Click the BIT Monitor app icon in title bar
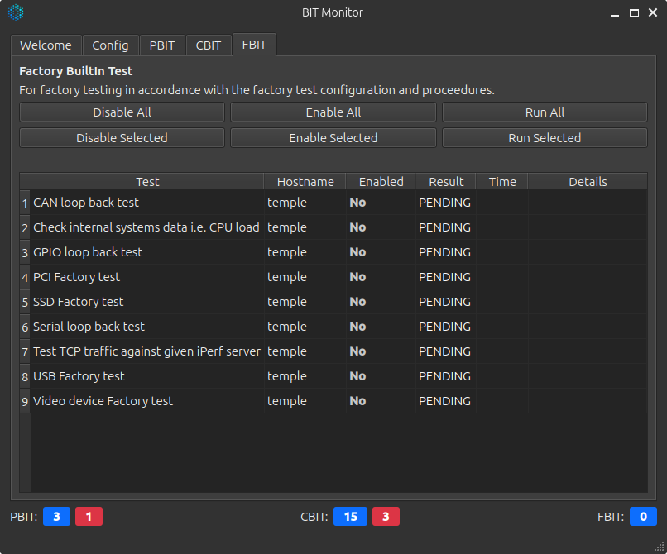Image resolution: width=667 pixels, height=554 pixels. click(x=16, y=12)
